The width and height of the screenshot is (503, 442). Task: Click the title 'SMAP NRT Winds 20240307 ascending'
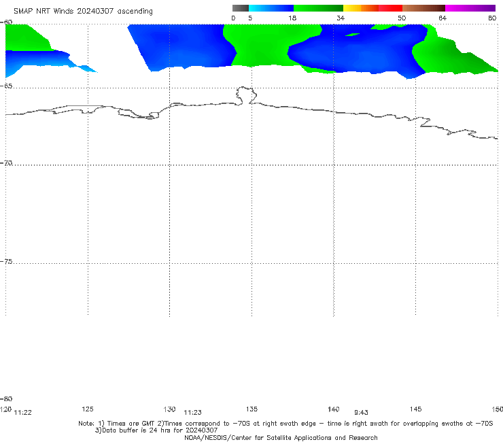point(83,11)
